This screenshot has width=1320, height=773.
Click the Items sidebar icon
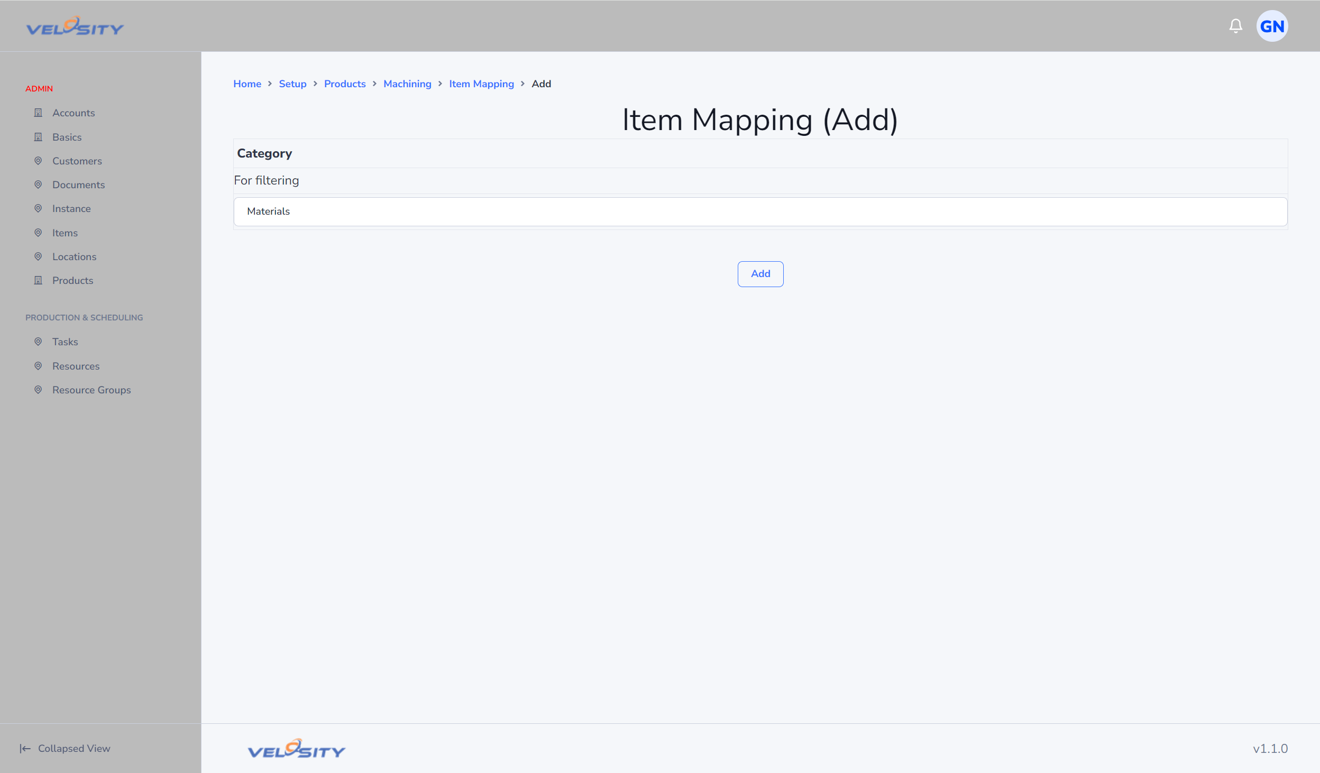tap(39, 233)
